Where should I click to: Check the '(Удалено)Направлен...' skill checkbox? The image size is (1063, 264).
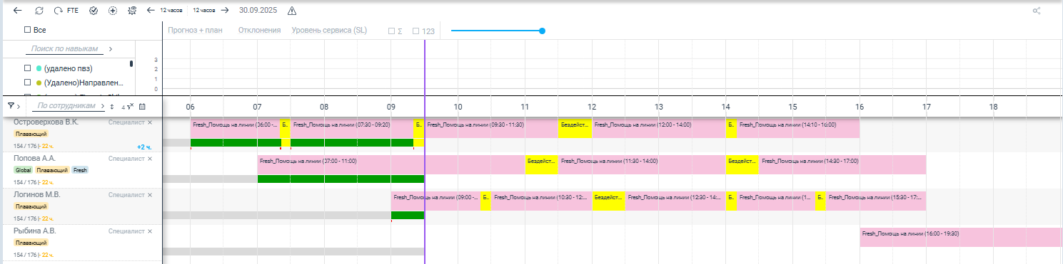tap(28, 83)
